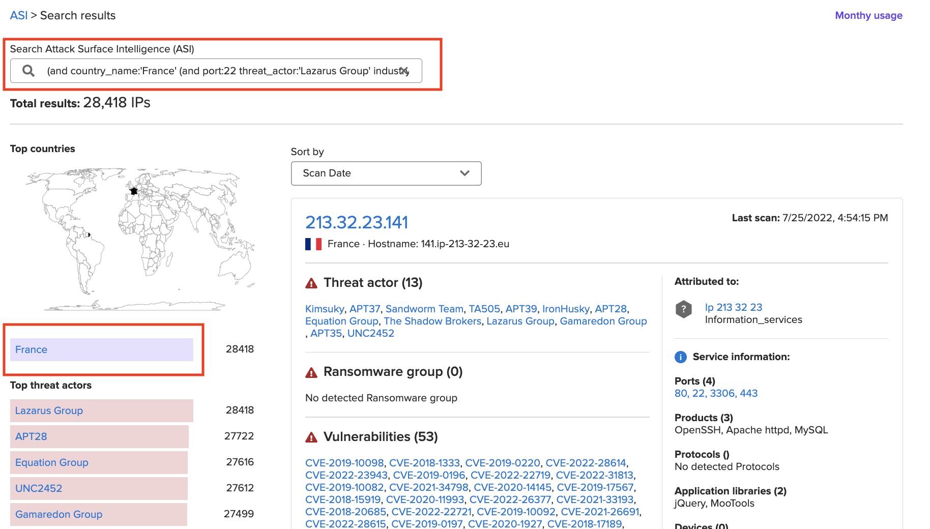
Task: Click 'OpenSSH, Apache httpd, MySQL' text
Action: click(x=751, y=430)
